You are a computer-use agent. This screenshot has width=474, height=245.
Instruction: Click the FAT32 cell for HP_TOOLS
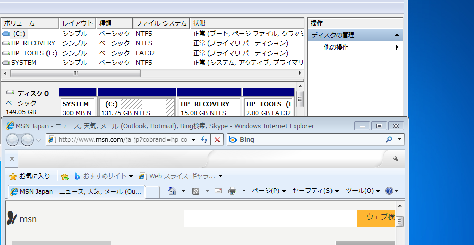[x=146, y=53]
